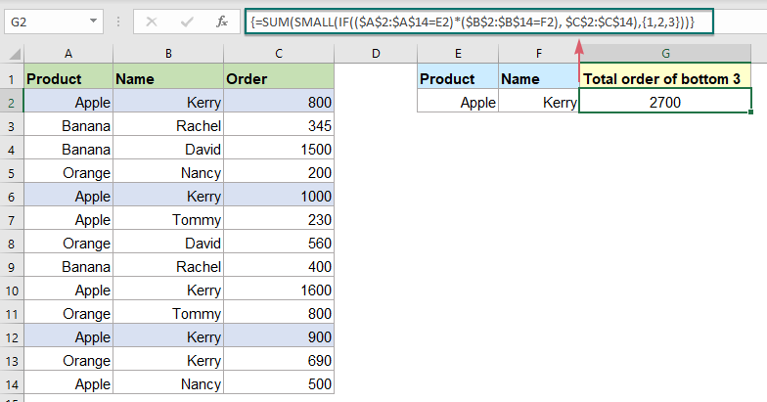Select column A header
Image resolution: width=767 pixels, height=402 pixels.
(x=68, y=55)
